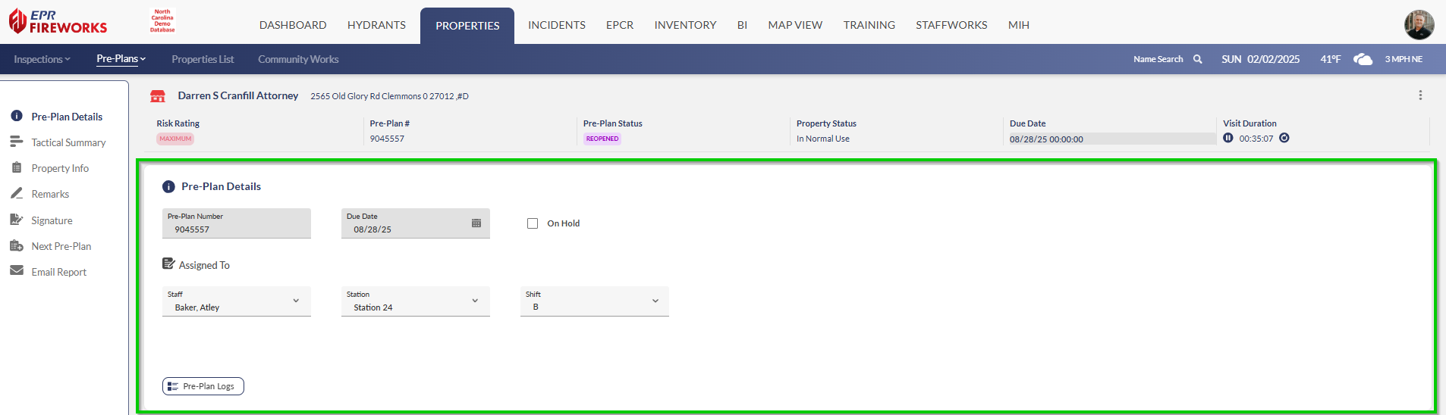Open the Tactical Summary section
1446x415 pixels.
pyautogui.click(x=68, y=142)
